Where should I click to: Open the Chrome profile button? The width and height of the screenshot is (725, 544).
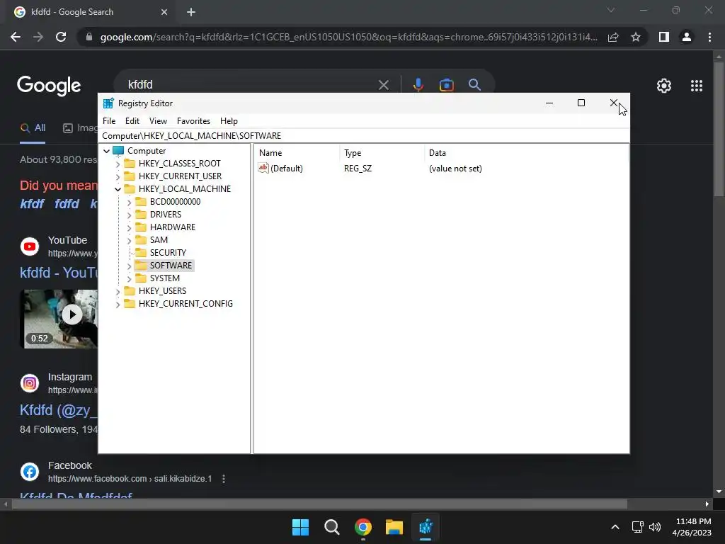pyautogui.click(x=687, y=37)
